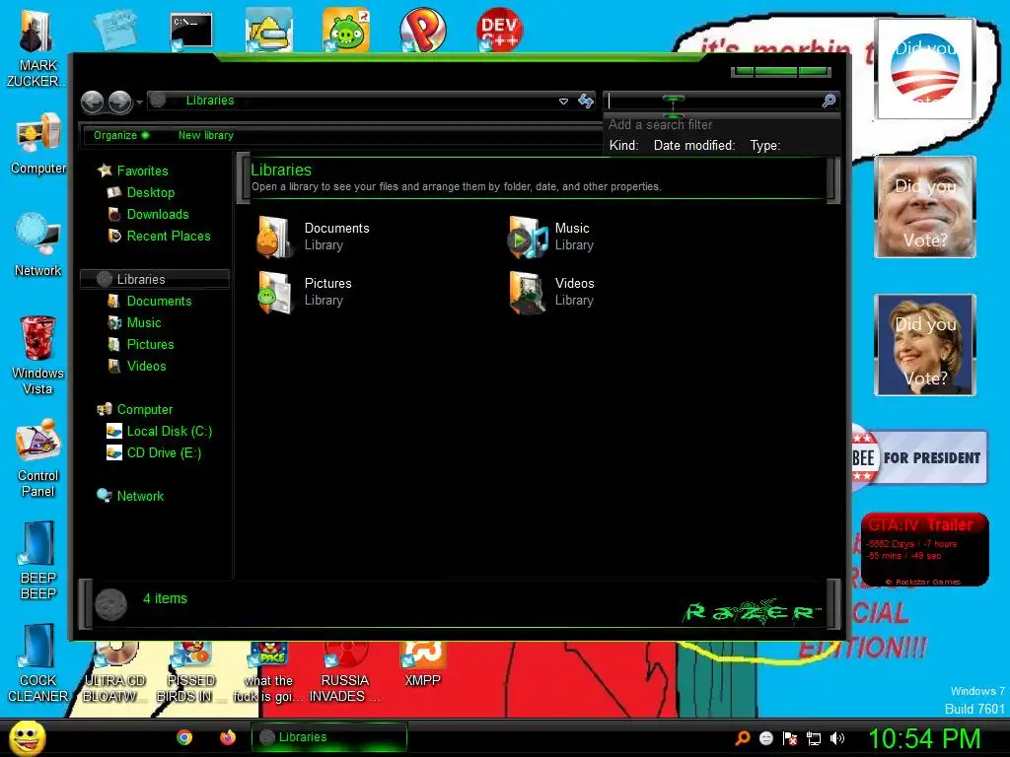Click inside the Explorer search field
The image size is (1010, 757).
click(x=714, y=102)
